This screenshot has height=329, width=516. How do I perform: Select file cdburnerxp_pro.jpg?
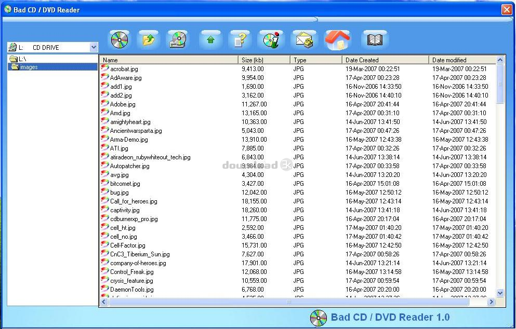[134, 219]
